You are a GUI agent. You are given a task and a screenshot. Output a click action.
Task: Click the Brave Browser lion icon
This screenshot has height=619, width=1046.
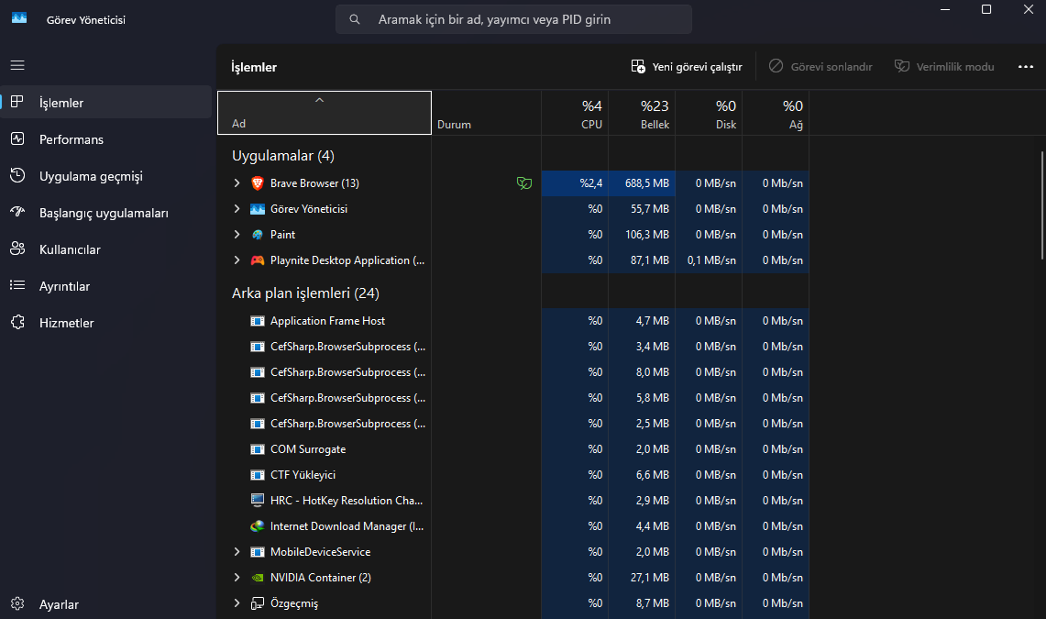[258, 182]
